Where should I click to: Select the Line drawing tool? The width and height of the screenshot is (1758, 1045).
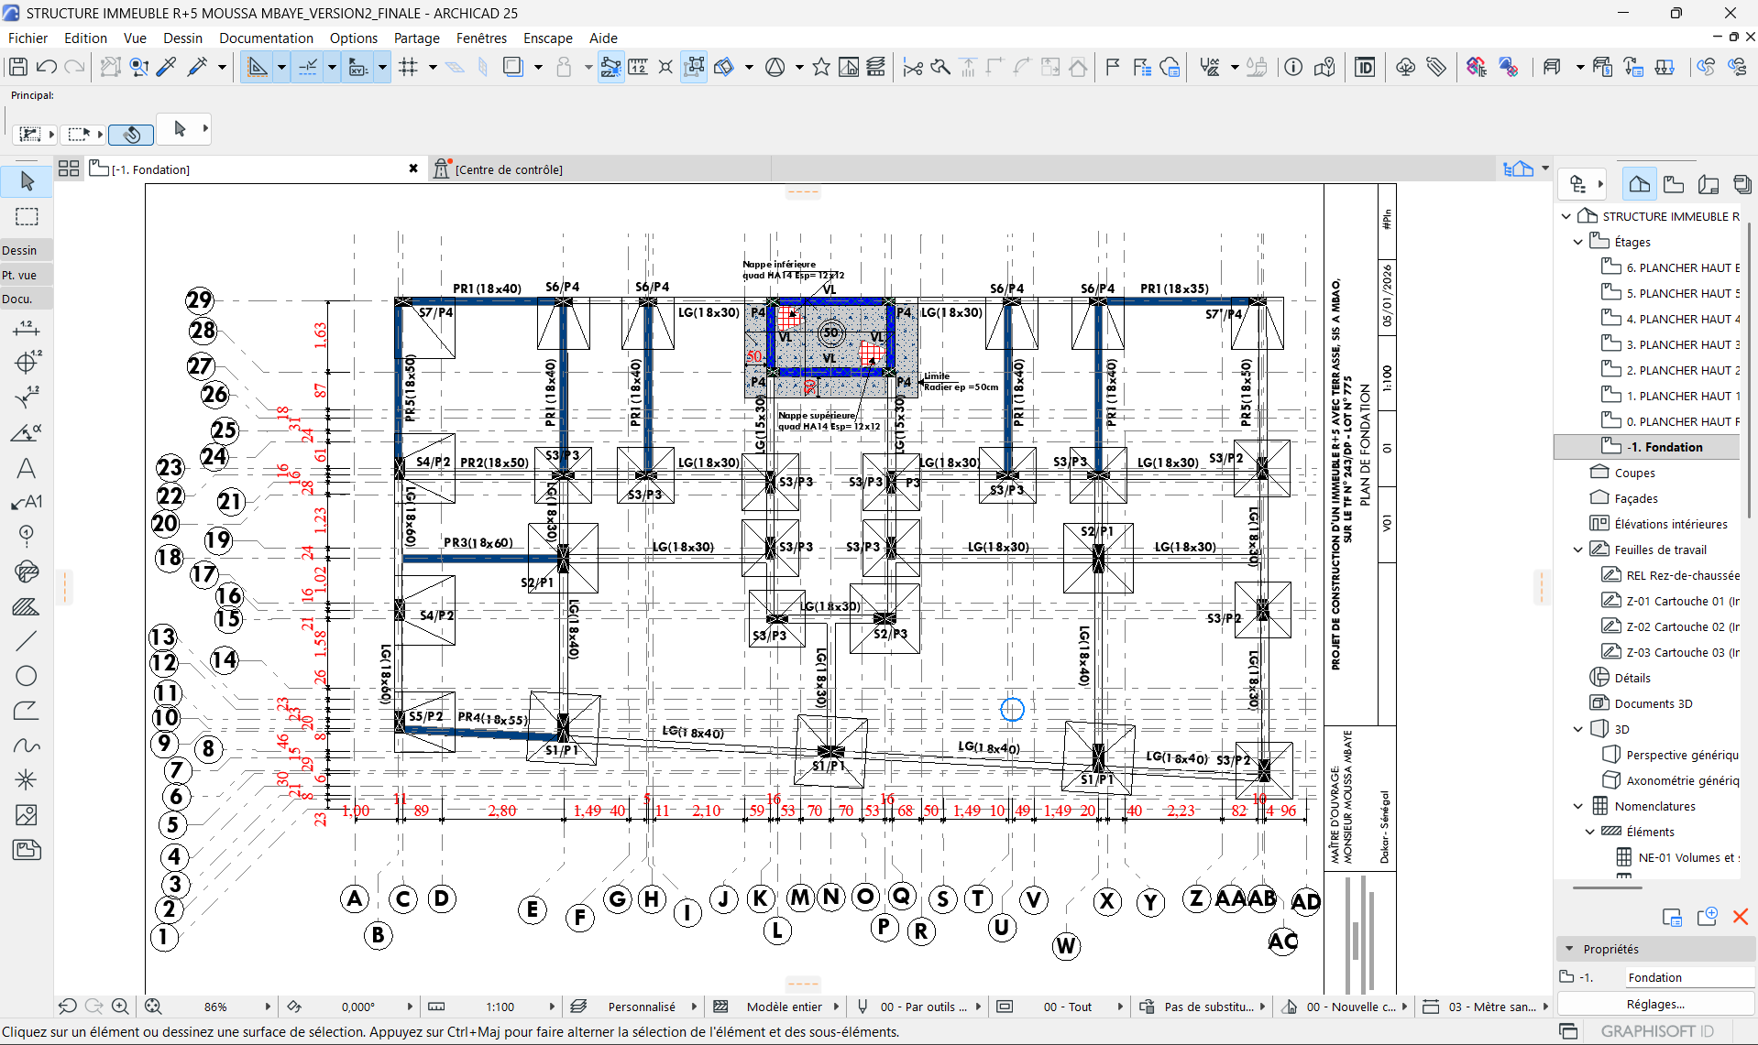(x=27, y=641)
